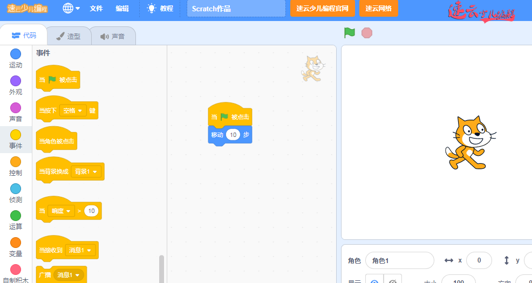Select the 运动 block category
The width and height of the screenshot is (532, 283).
[16, 58]
